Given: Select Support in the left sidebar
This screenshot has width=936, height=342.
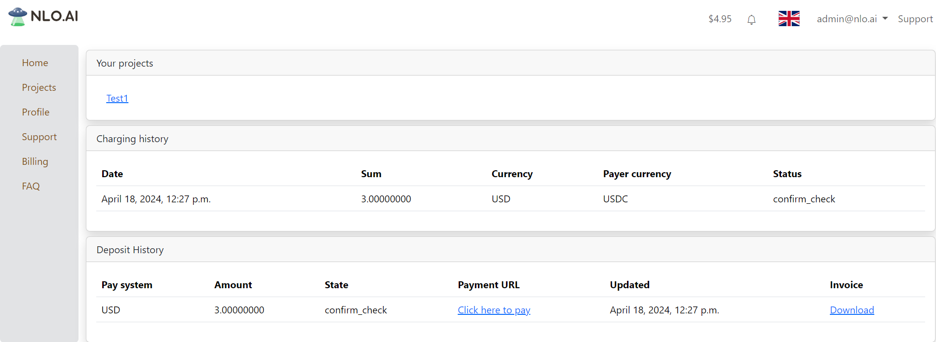Looking at the screenshot, I should (x=39, y=137).
